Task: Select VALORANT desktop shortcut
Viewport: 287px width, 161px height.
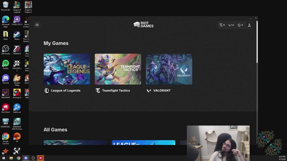Action: [x=6, y=94]
